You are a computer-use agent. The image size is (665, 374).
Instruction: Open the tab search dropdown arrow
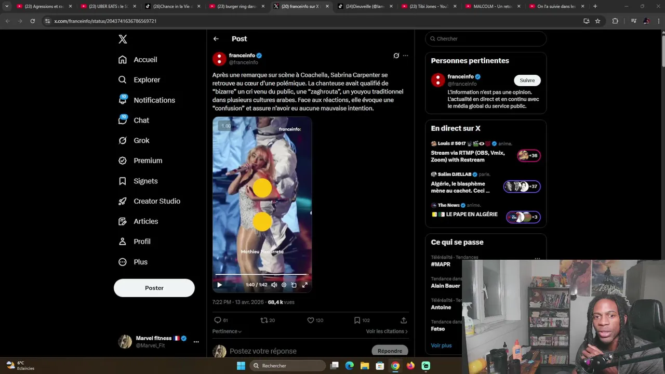[x=7, y=6]
